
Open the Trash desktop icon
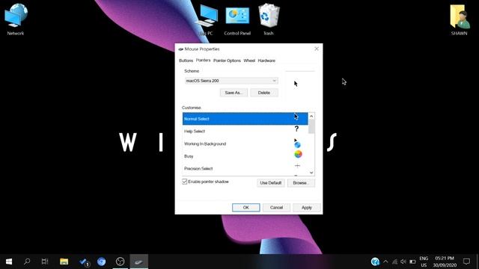click(269, 19)
